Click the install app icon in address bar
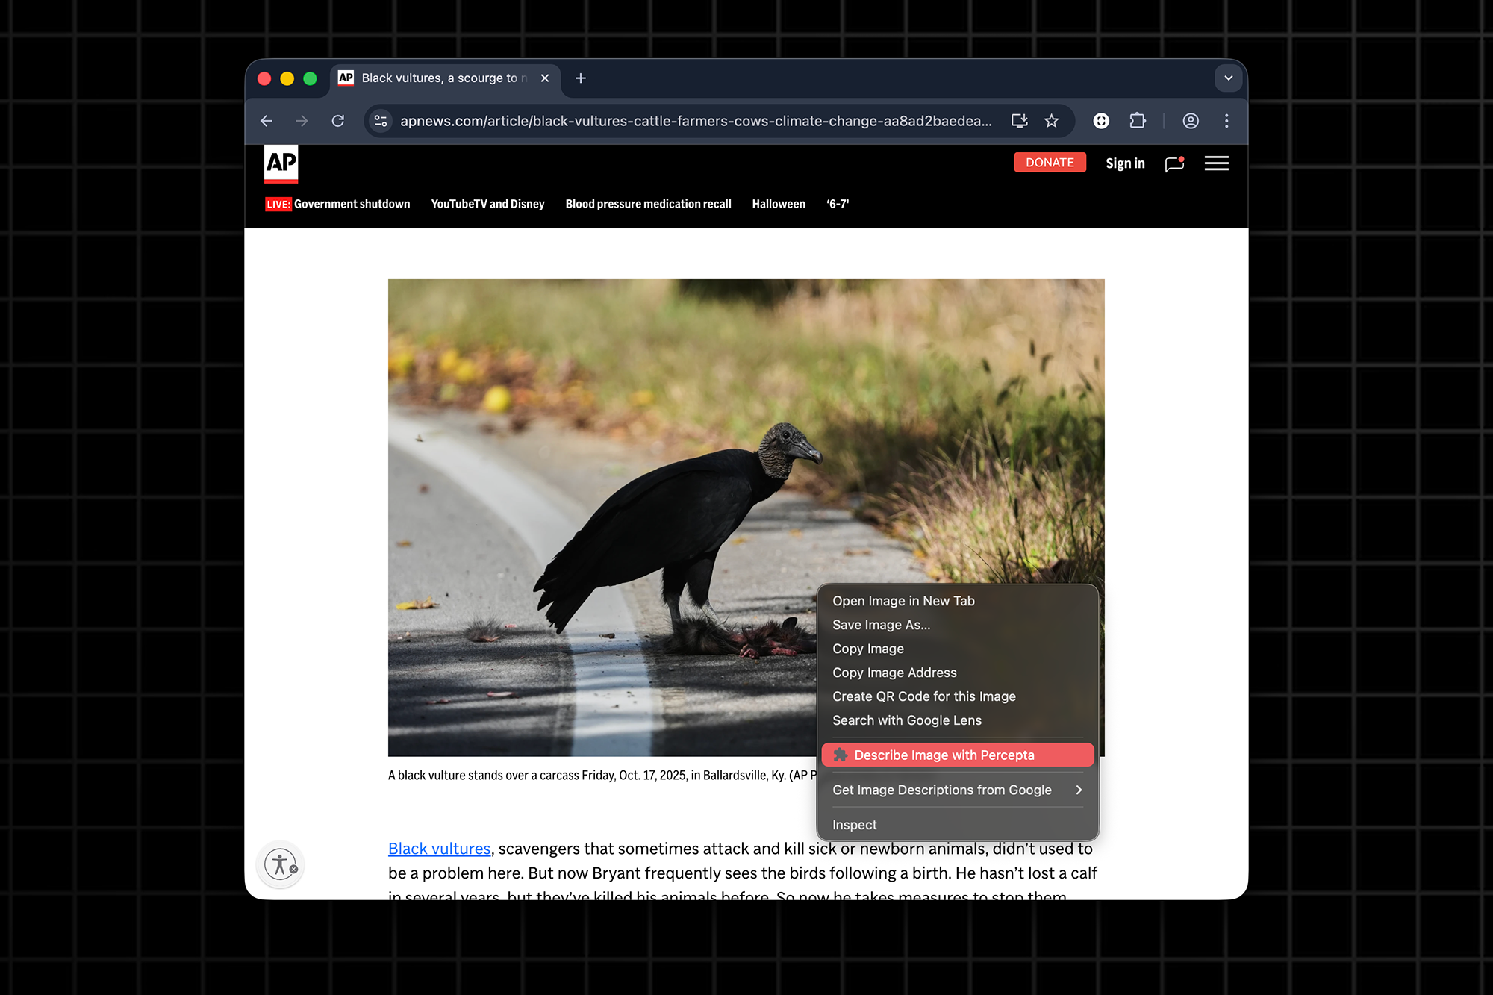1493x995 pixels. pos(1019,121)
